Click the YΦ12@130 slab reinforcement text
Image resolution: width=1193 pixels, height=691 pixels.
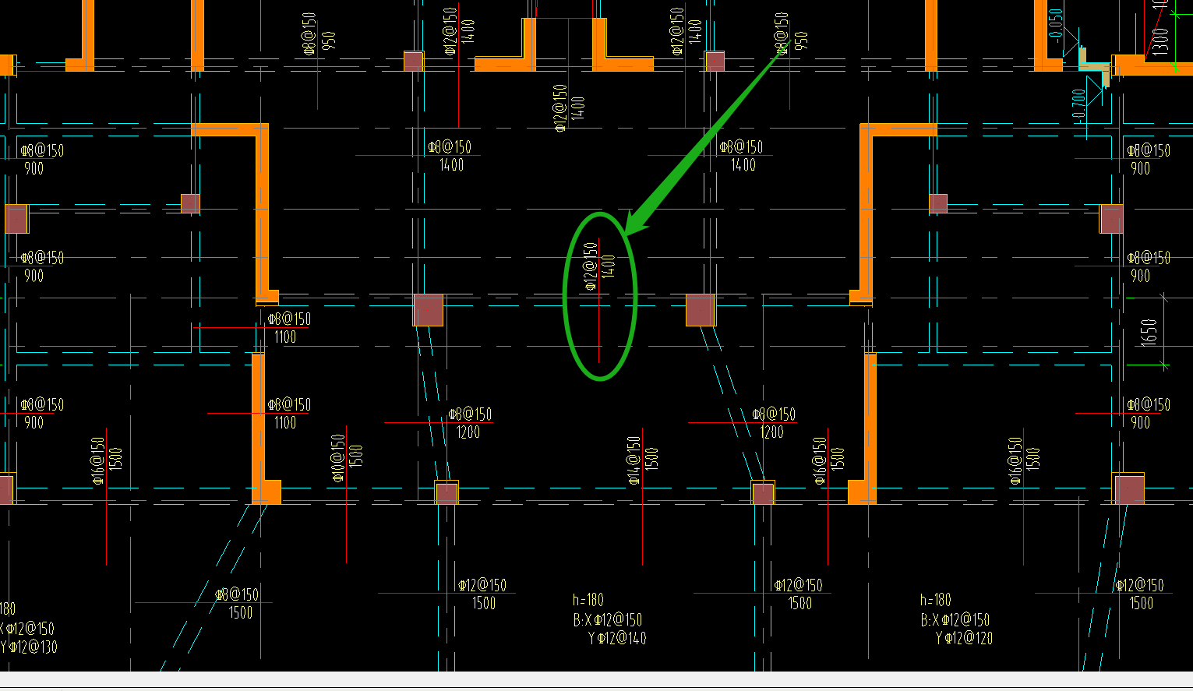(29, 647)
